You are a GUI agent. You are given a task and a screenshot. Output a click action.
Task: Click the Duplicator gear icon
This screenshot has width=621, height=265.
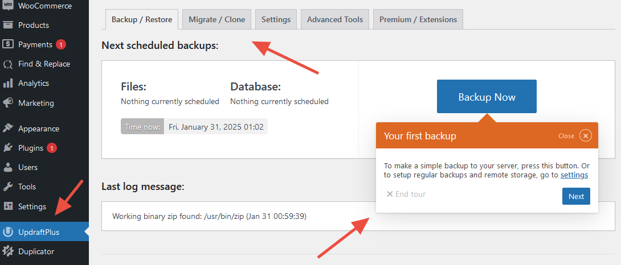(8, 251)
